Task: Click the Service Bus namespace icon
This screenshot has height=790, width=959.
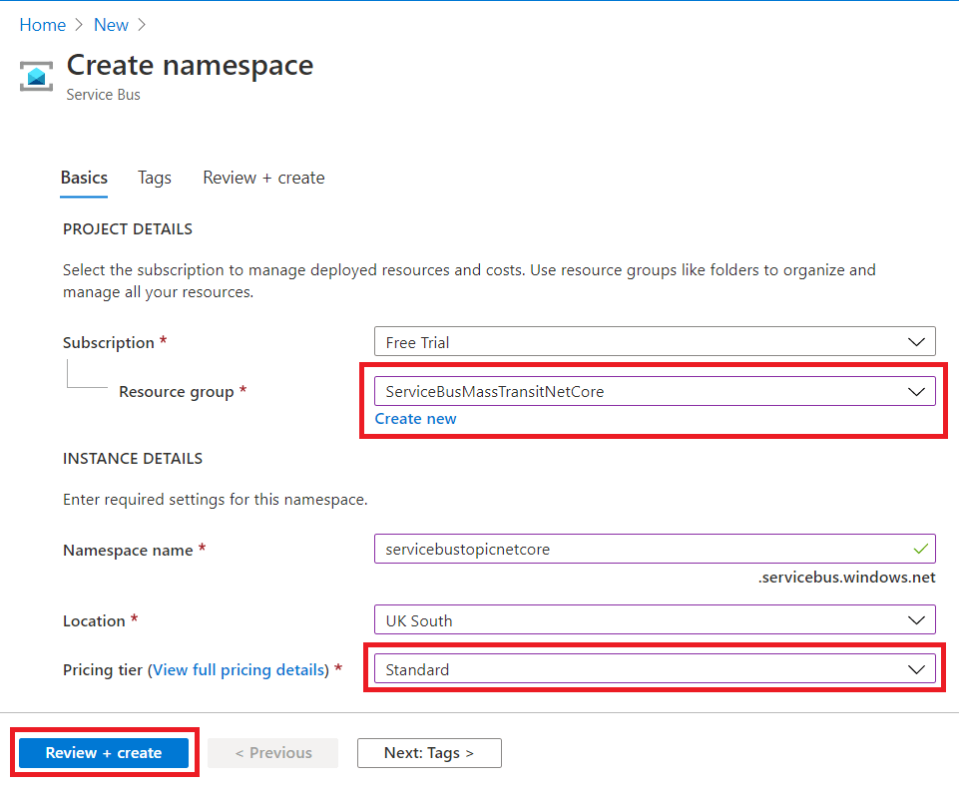Action: [37, 76]
